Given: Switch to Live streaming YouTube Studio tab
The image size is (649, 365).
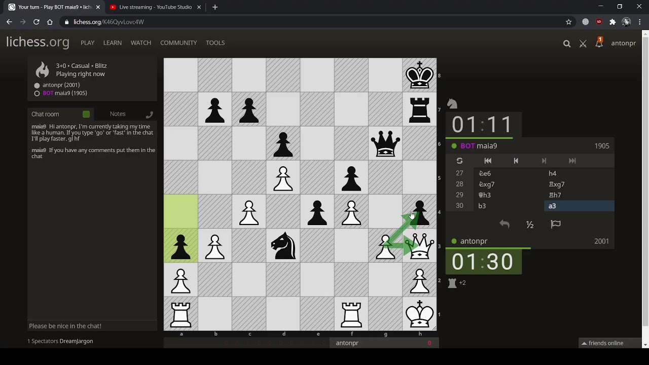Looking at the screenshot, I should pyautogui.click(x=155, y=7).
